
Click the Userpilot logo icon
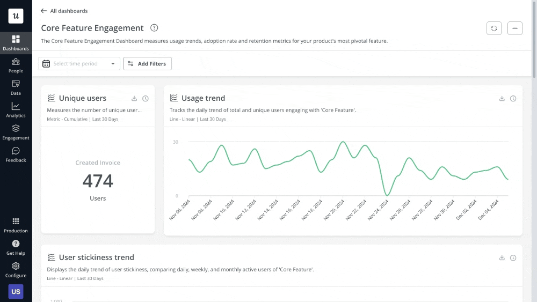pos(16,16)
